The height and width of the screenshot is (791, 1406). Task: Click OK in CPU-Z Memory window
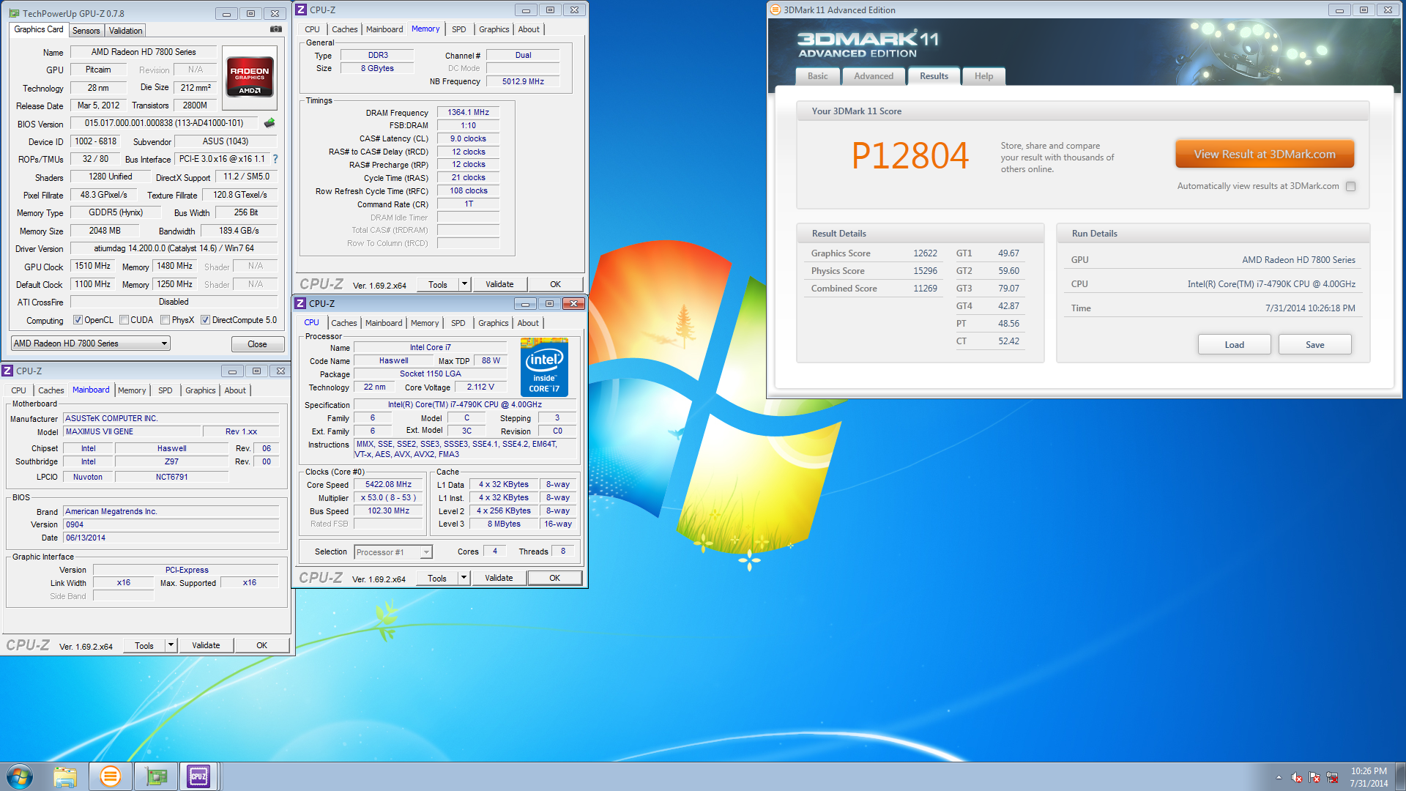pos(556,284)
